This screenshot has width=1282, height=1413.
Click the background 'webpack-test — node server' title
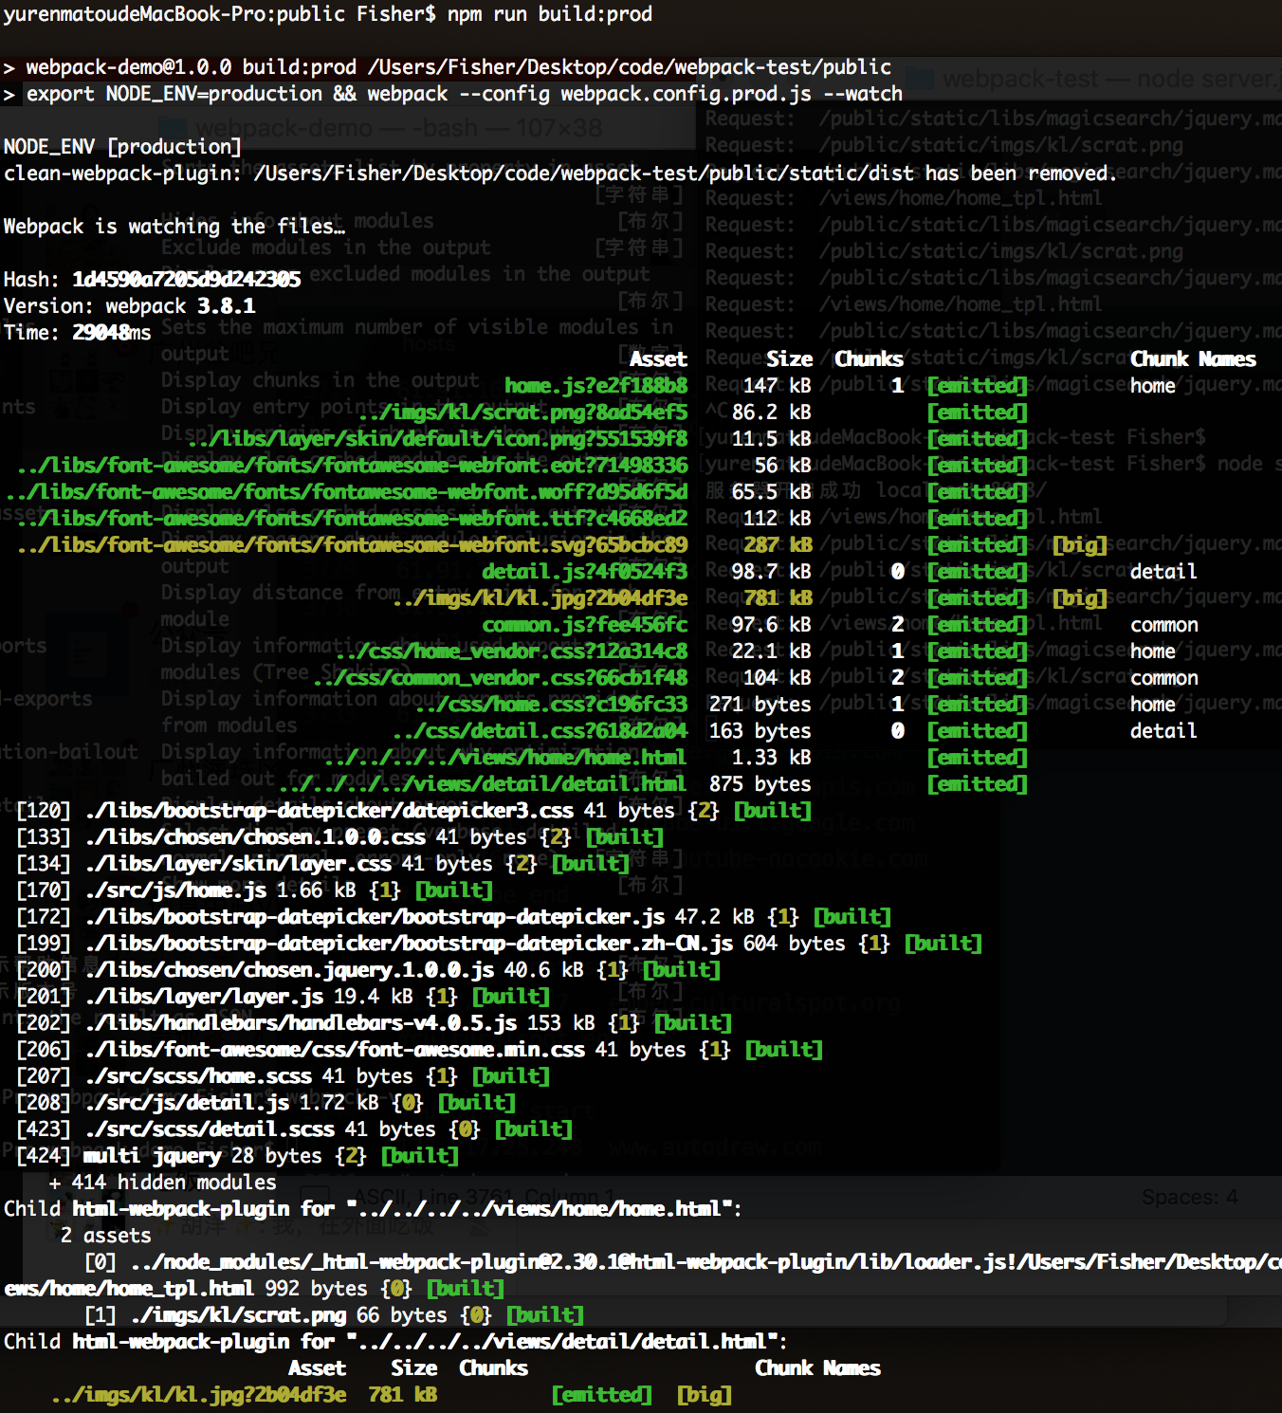(1111, 79)
